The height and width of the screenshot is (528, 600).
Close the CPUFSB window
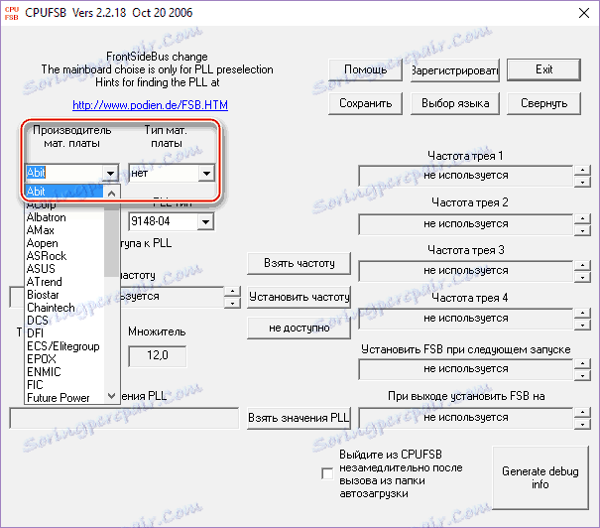tap(584, 13)
